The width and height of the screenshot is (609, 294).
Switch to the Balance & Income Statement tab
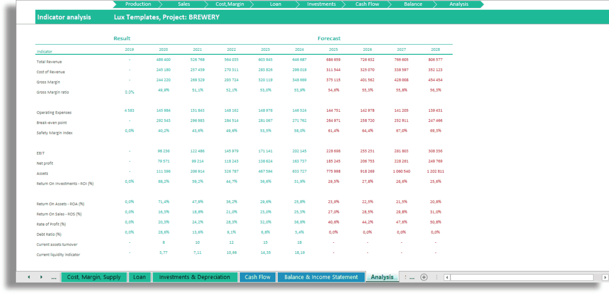click(x=321, y=277)
